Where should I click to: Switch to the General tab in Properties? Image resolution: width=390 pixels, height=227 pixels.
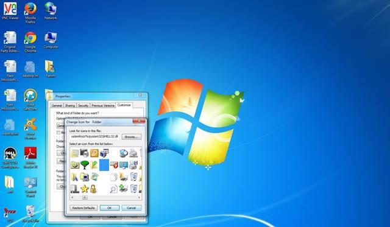pyautogui.click(x=57, y=105)
